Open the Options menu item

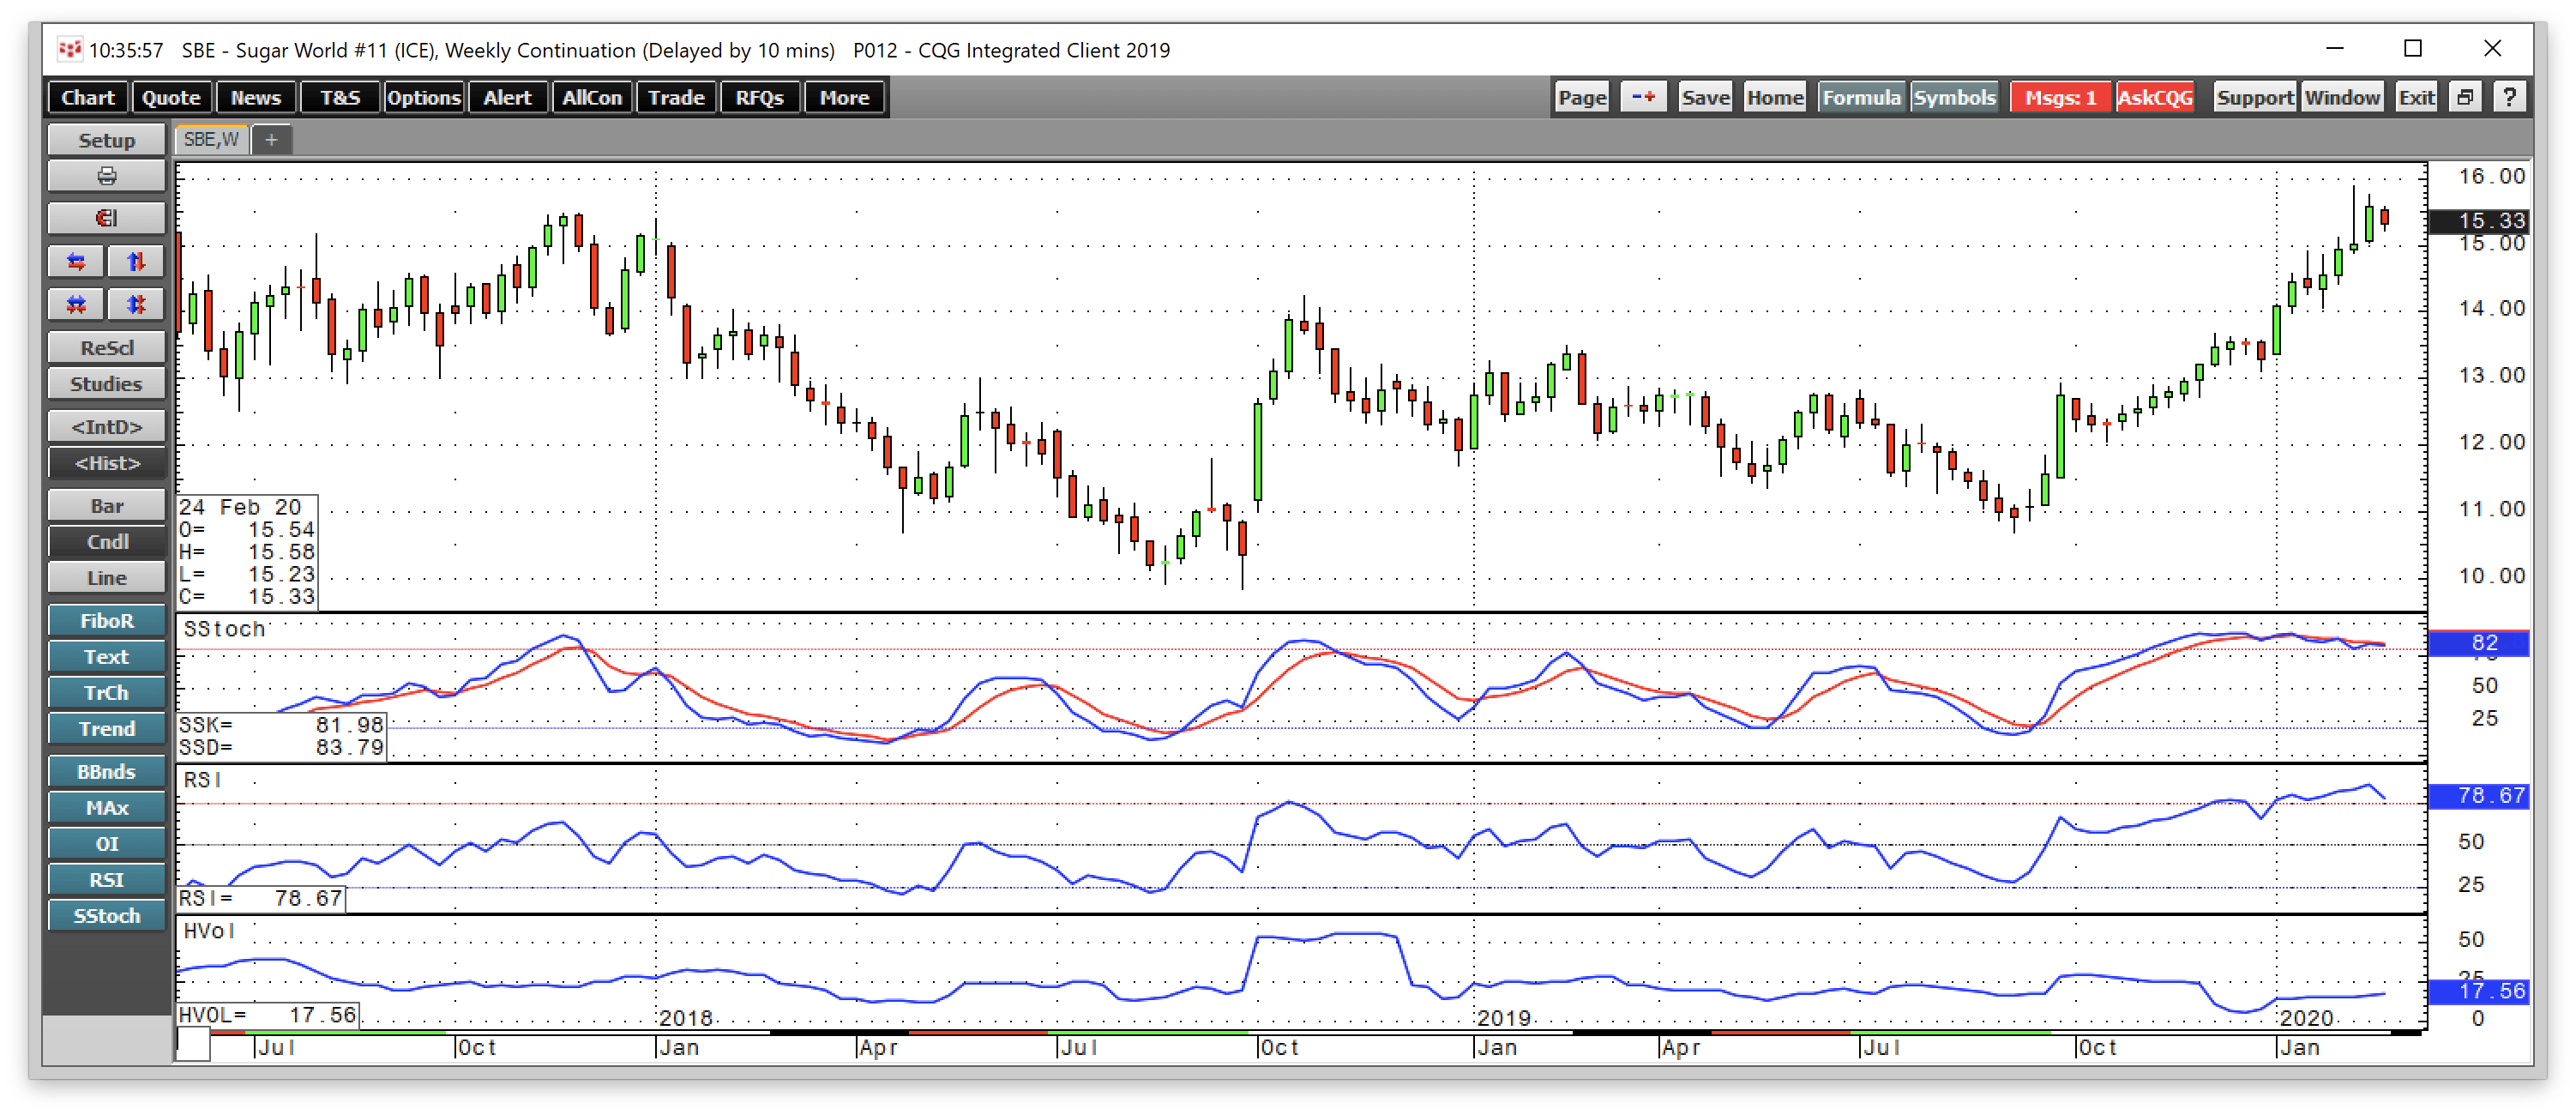[x=424, y=98]
